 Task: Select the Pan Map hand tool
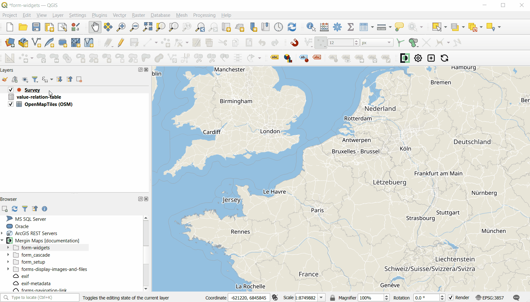(x=95, y=27)
